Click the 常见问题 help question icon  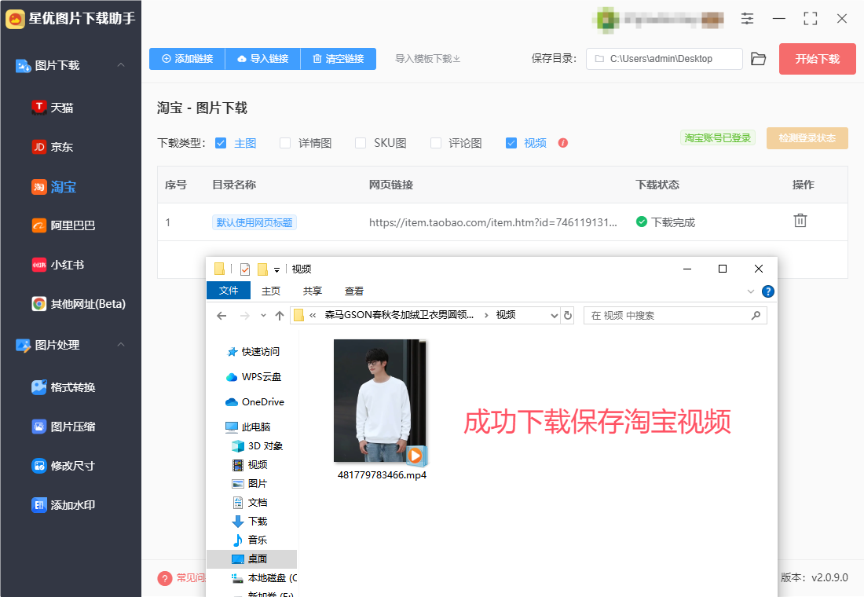pos(164,578)
